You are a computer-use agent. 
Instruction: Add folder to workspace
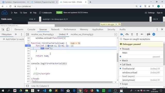13,39
